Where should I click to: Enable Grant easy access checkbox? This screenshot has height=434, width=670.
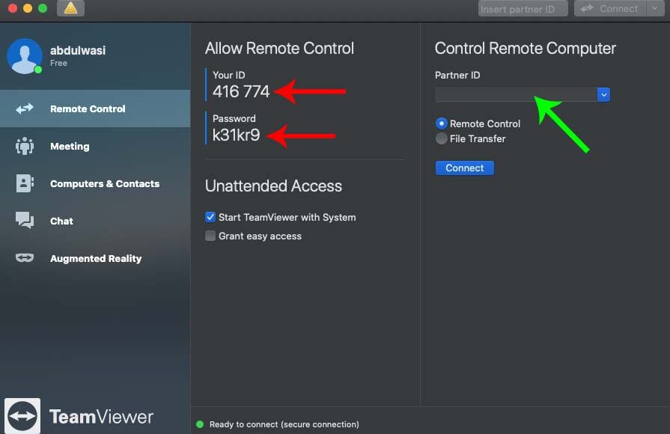pyautogui.click(x=210, y=236)
